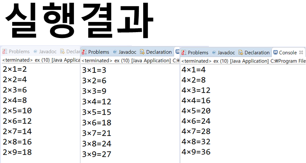
Task: Close the Console tab via its X icon
Action: (x=301, y=53)
